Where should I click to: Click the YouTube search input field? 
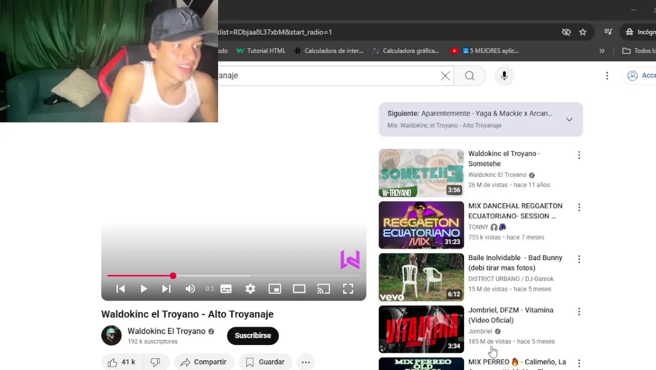click(x=329, y=76)
